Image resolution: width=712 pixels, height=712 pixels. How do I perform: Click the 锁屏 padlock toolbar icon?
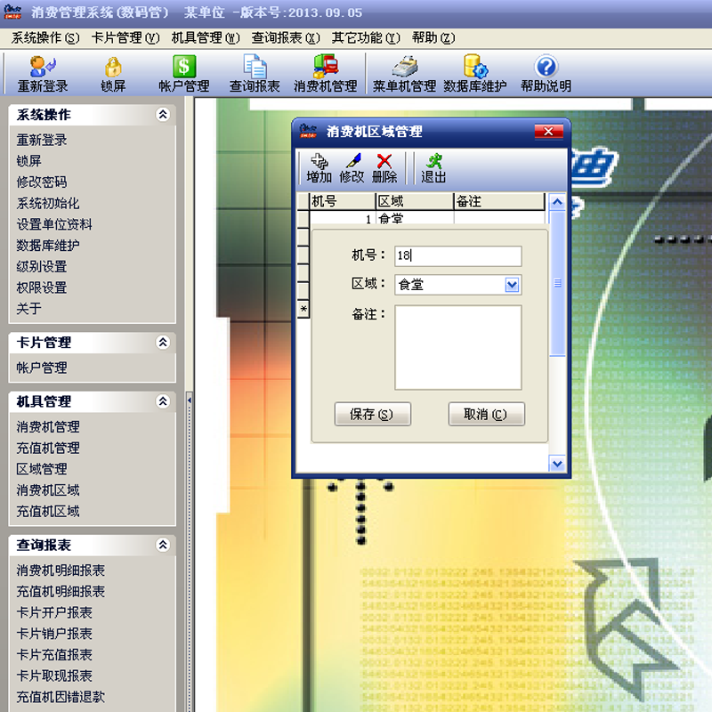pyautogui.click(x=113, y=68)
